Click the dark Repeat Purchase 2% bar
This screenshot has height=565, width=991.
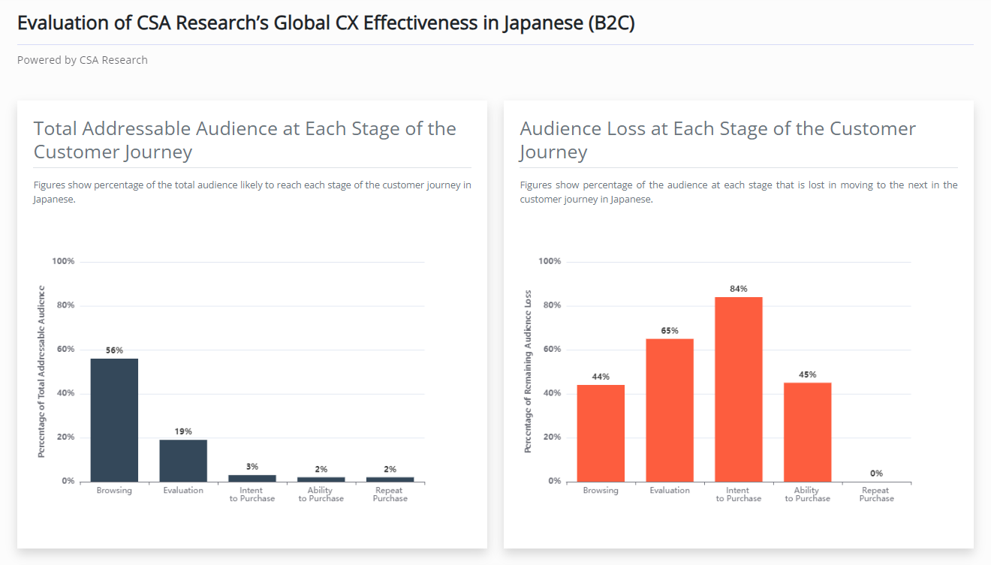coord(390,479)
